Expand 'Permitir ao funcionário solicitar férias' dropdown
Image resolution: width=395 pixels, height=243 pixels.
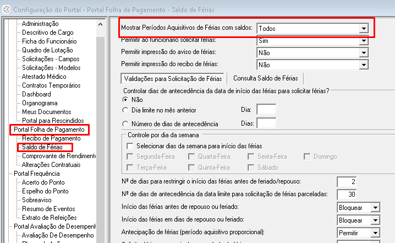(x=363, y=41)
